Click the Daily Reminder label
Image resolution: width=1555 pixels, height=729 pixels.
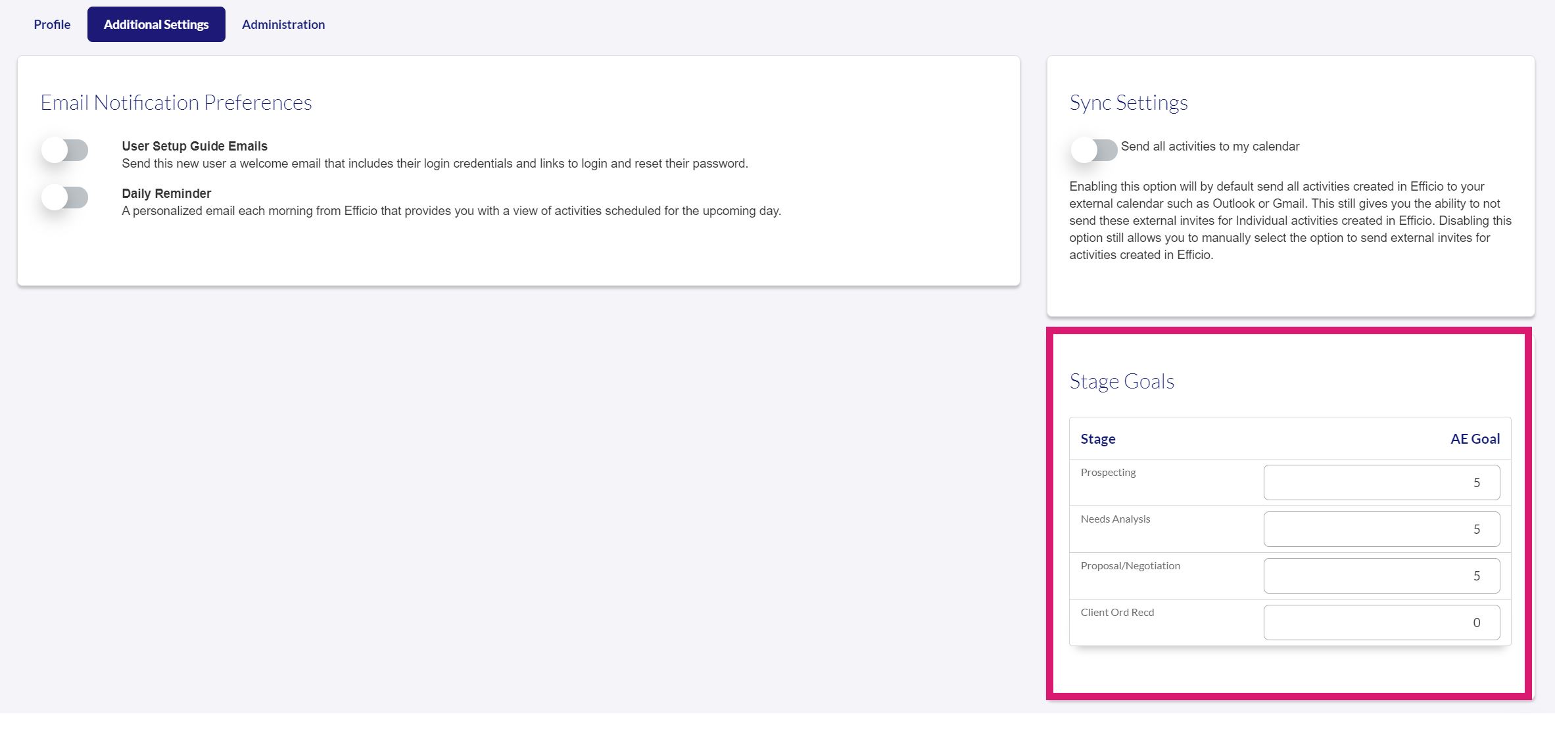tap(166, 193)
